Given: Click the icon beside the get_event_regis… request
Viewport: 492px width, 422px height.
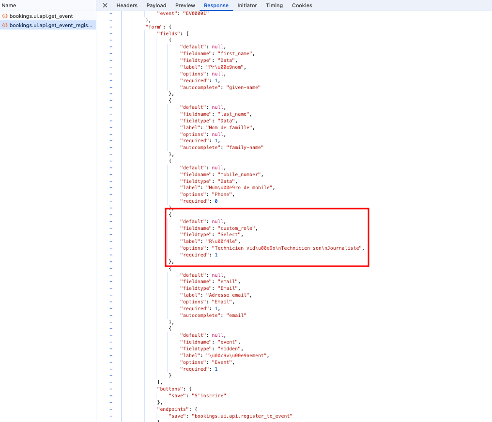Looking at the screenshot, I should (5, 25).
